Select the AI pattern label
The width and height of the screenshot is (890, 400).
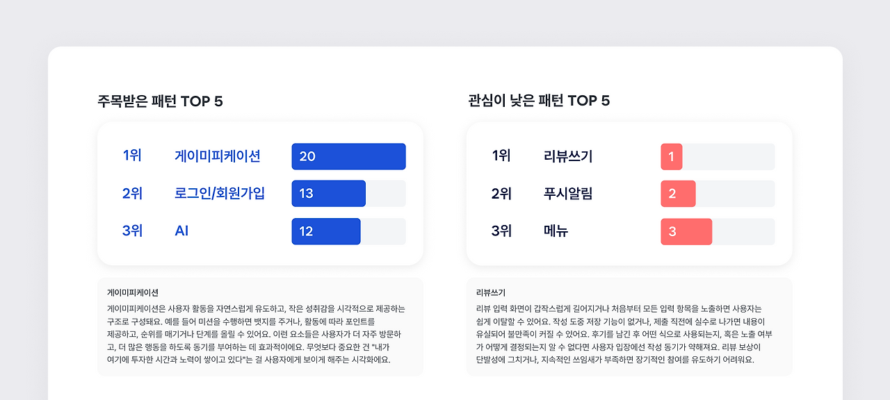pyautogui.click(x=181, y=231)
